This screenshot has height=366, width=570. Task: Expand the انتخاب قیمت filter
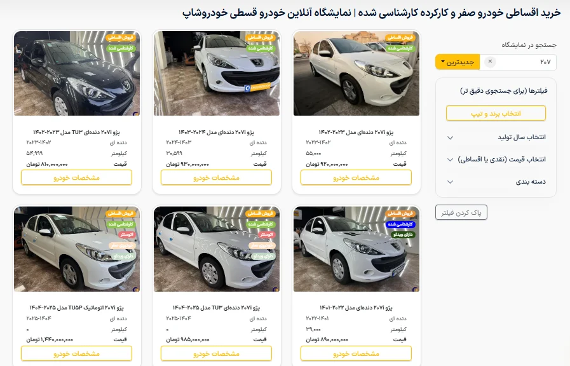point(496,159)
